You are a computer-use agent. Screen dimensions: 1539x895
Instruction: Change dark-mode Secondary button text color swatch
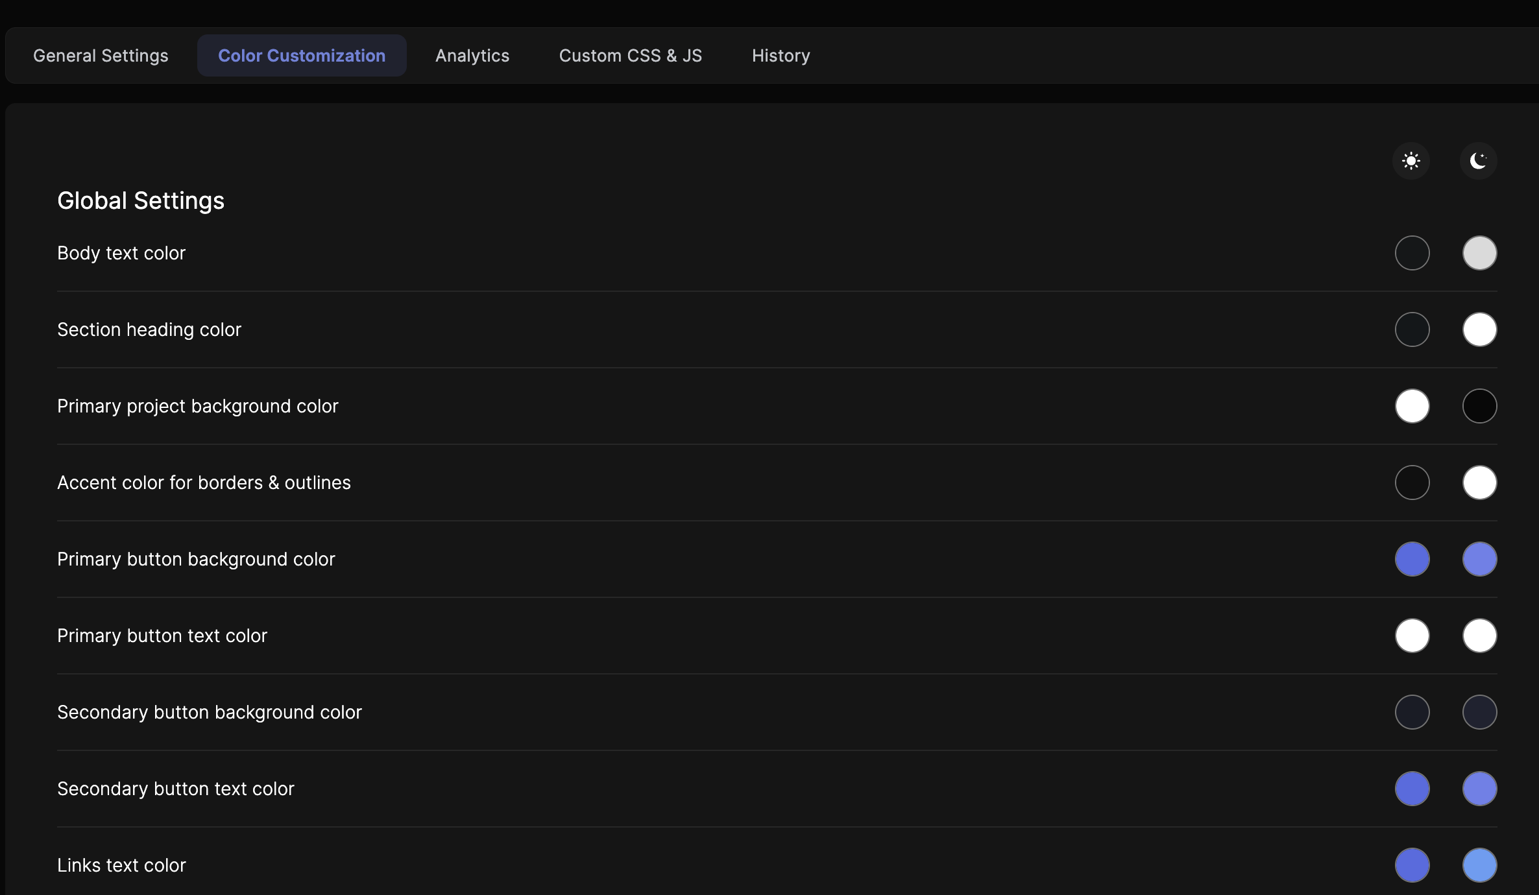pos(1480,789)
